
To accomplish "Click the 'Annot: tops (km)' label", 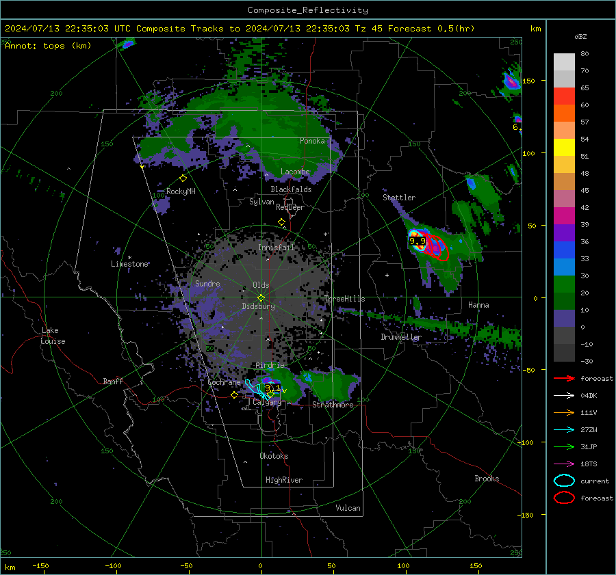I will point(48,46).
